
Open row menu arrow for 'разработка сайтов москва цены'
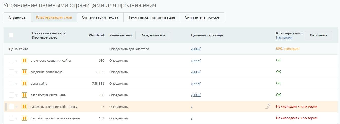(16, 119)
